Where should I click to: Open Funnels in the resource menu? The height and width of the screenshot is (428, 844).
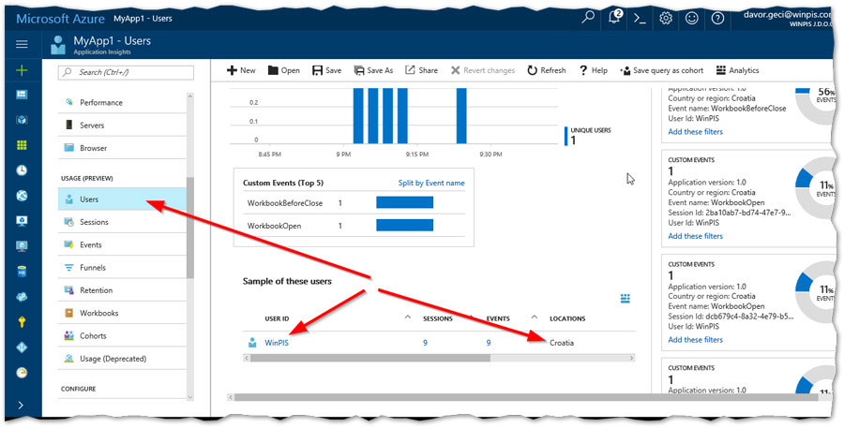(x=122, y=267)
